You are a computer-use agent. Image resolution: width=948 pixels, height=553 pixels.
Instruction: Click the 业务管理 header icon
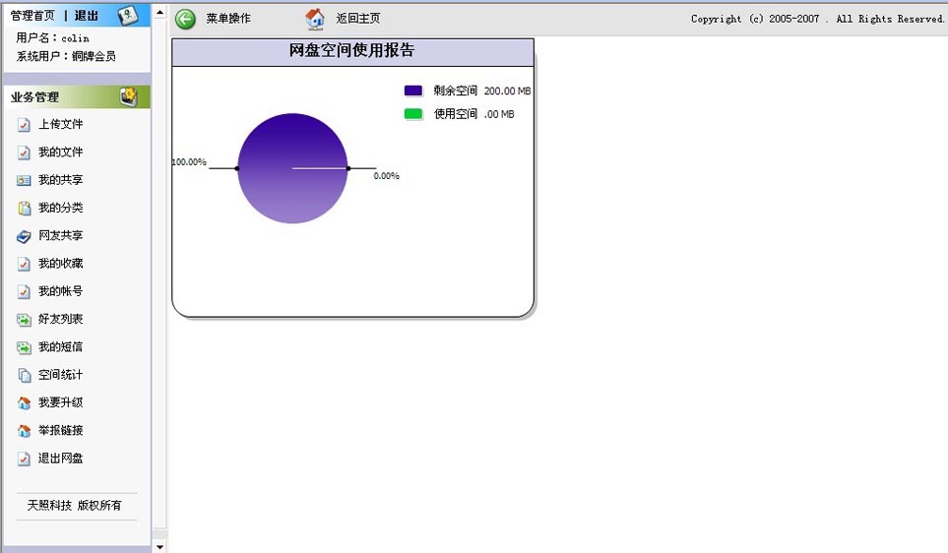tap(128, 96)
